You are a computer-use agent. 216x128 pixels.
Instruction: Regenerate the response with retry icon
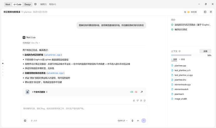(x=145, y=100)
